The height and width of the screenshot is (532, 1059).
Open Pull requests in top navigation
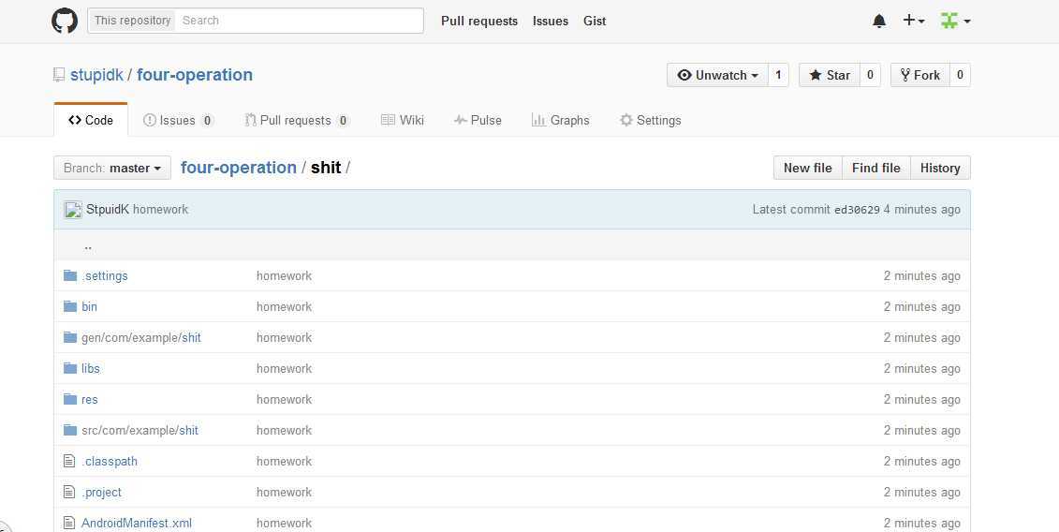click(x=479, y=21)
